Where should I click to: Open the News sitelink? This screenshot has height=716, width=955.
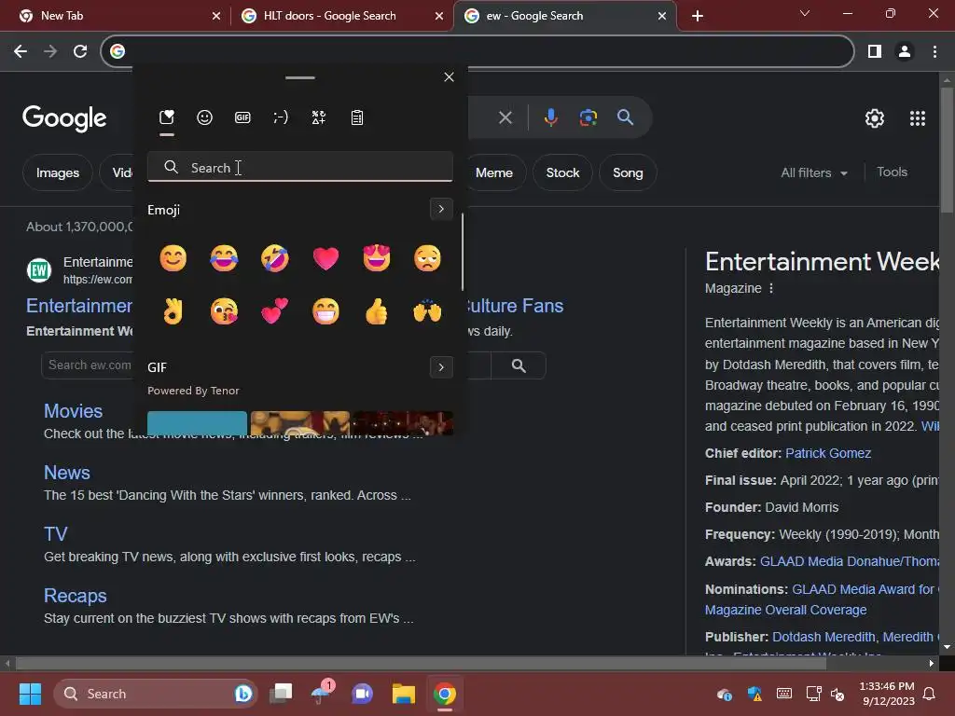[x=67, y=473]
